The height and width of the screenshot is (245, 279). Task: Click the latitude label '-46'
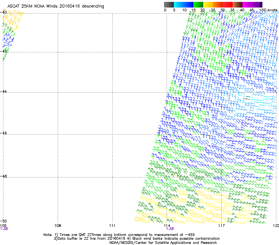(x=3, y=133)
